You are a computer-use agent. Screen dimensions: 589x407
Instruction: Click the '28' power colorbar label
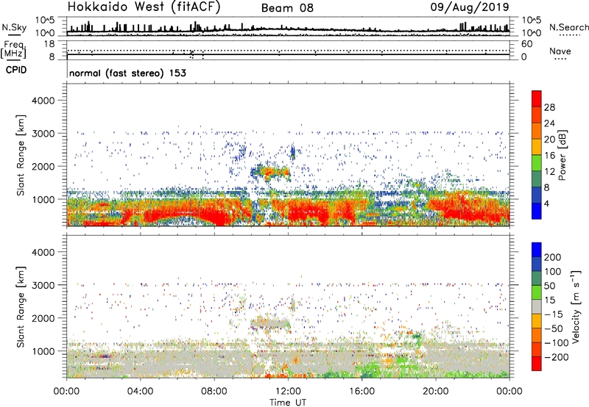point(549,107)
